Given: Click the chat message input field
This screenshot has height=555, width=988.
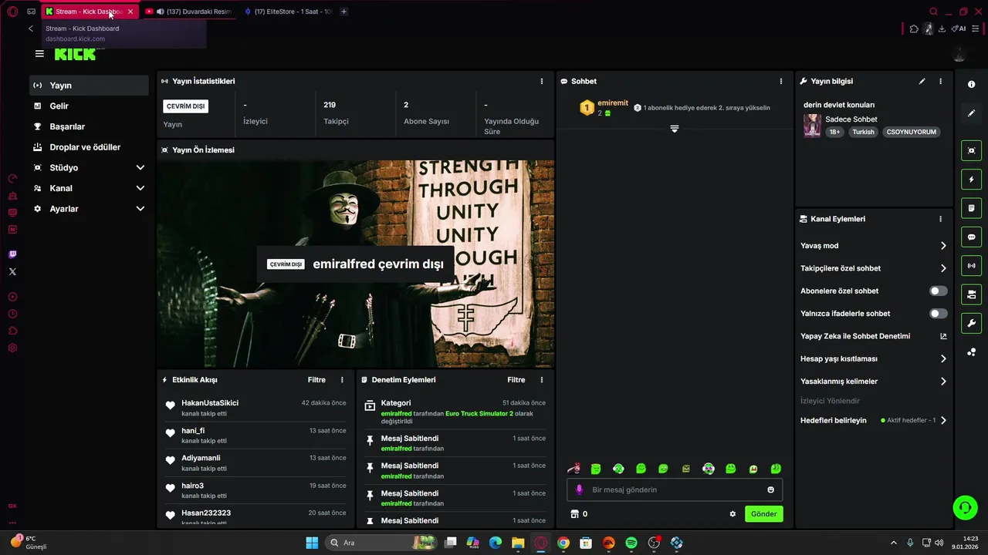Looking at the screenshot, I should 675,489.
